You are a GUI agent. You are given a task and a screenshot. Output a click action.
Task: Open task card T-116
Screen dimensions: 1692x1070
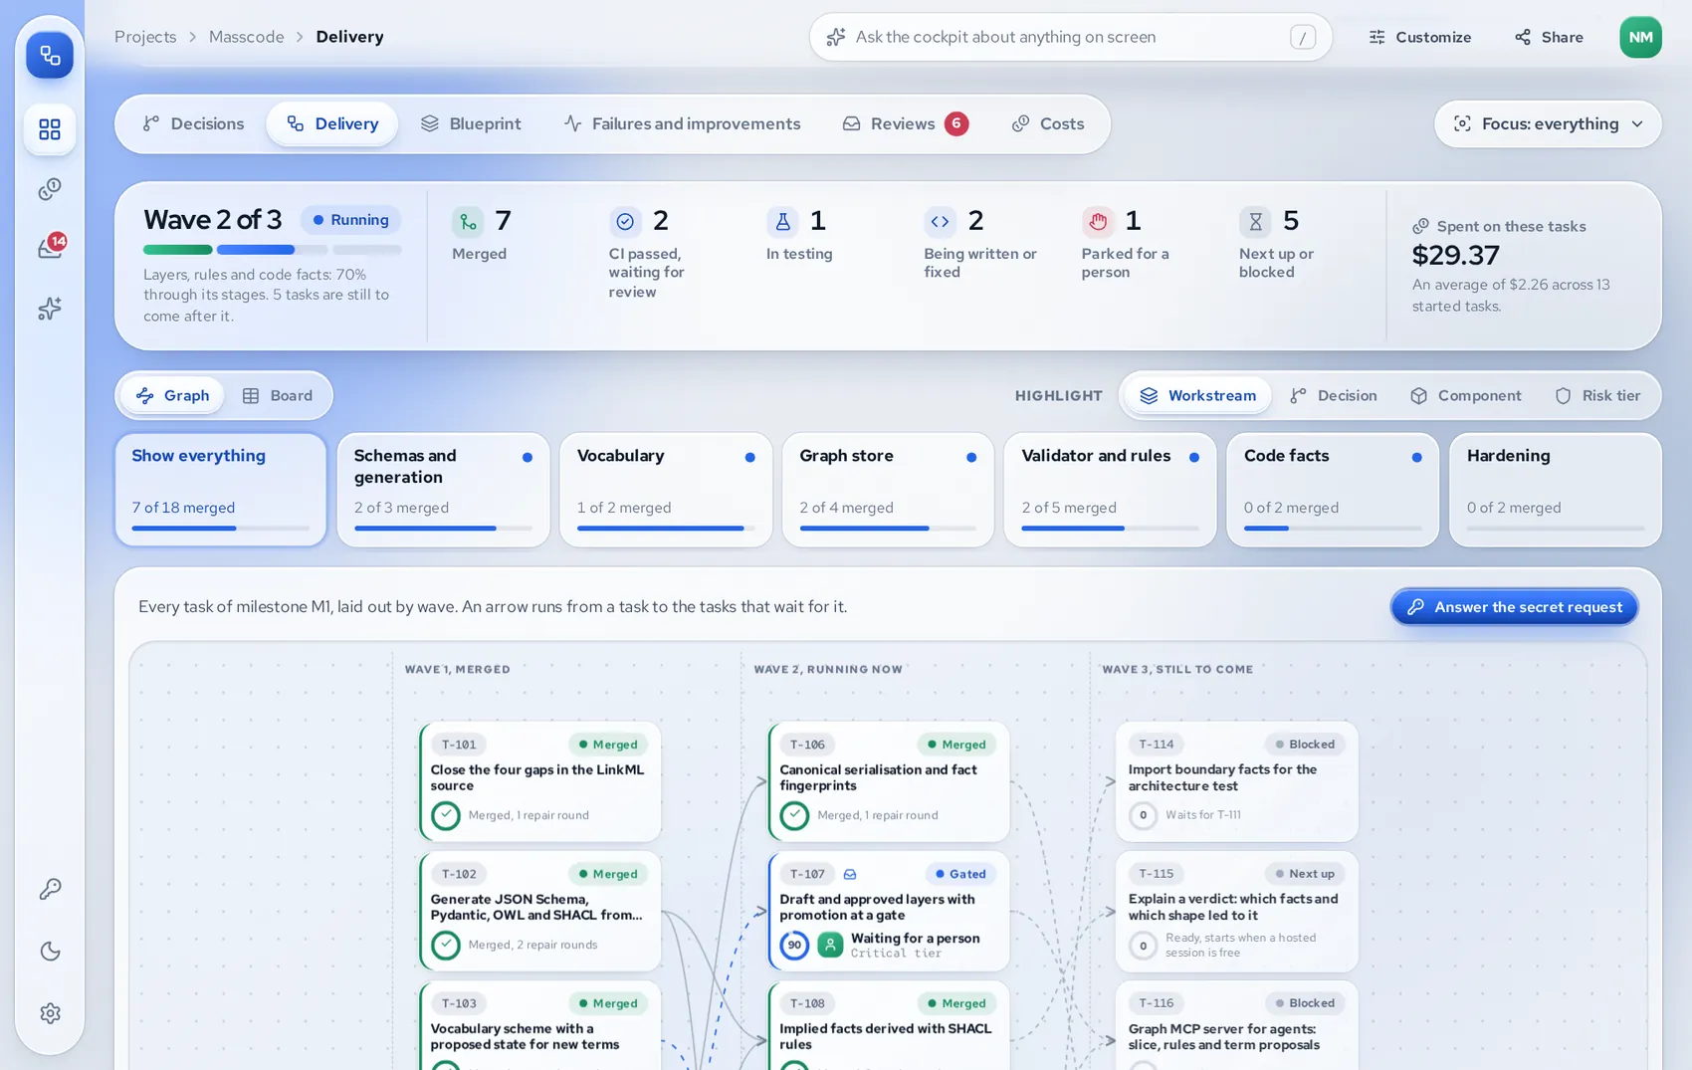pos(1237,1025)
